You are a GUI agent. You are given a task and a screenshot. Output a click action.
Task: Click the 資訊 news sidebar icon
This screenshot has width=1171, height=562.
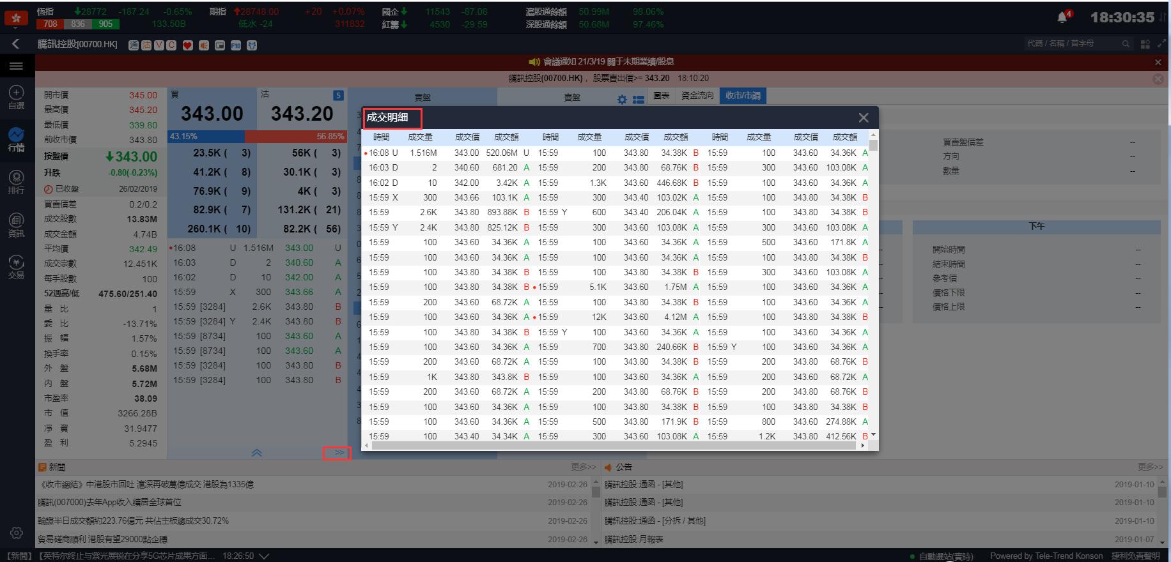click(17, 225)
